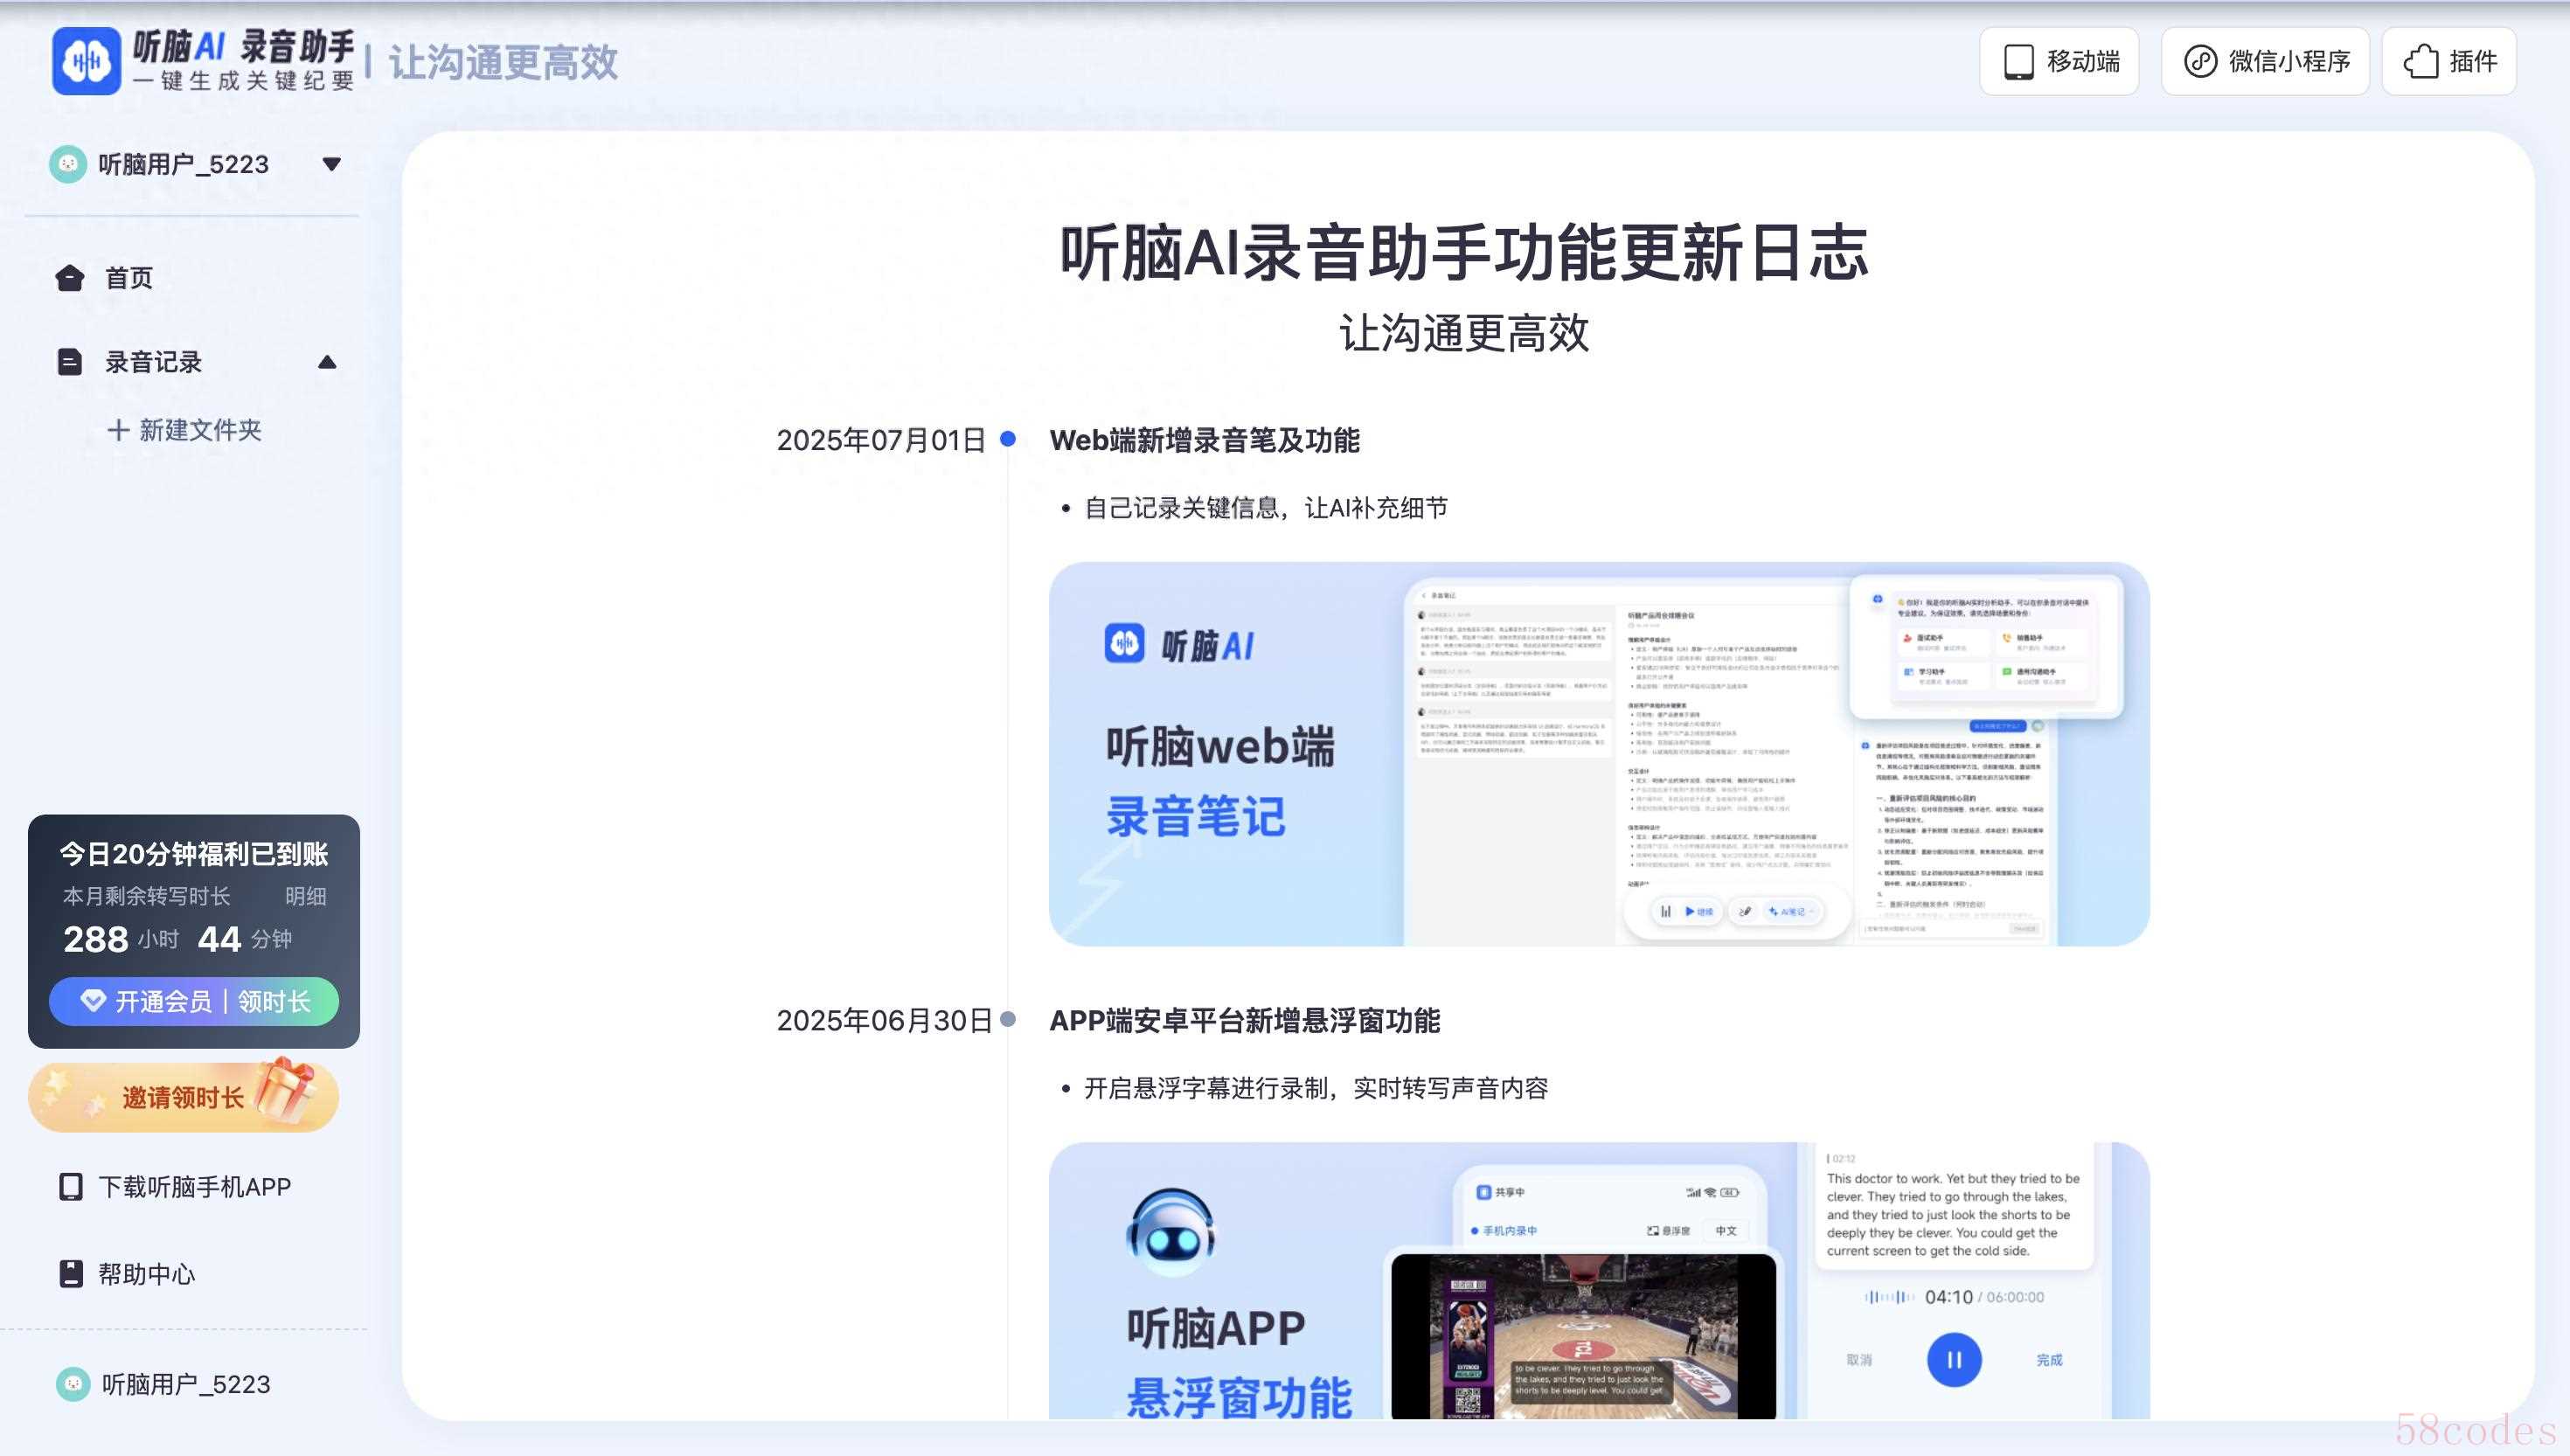Open 明细 usage details link
This screenshot has height=1456, width=2570.
tap(305, 896)
